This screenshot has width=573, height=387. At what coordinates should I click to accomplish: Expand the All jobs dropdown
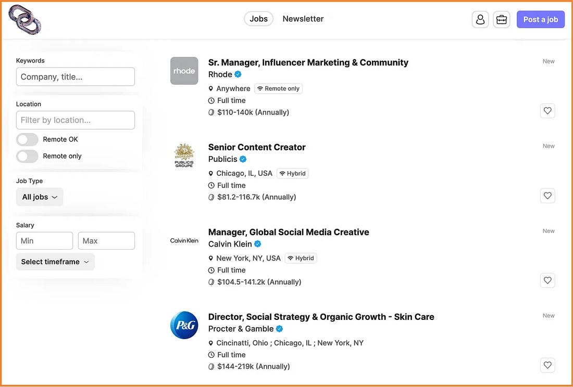click(x=40, y=197)
